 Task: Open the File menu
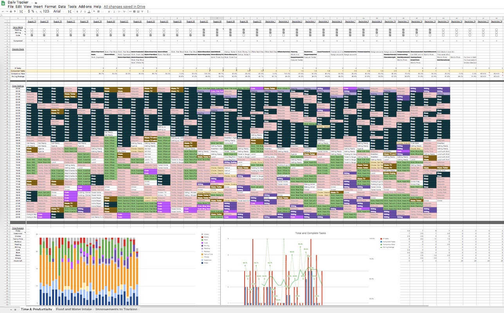tap(11, 7)
